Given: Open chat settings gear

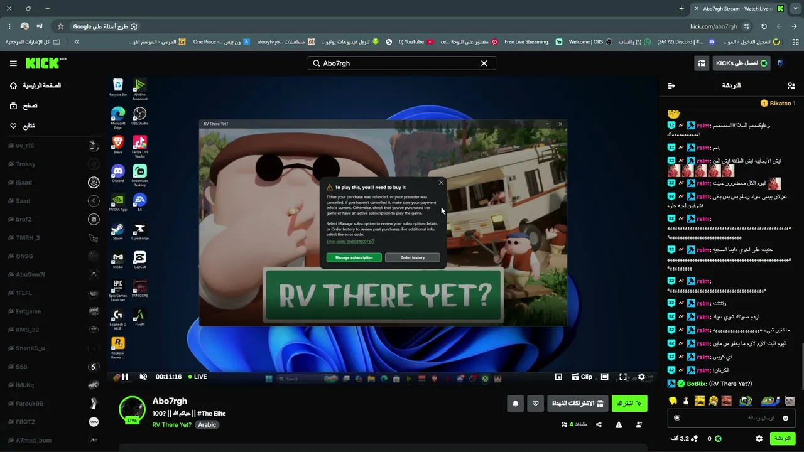Looking at the screenshot, I should [x=759, y=439].
